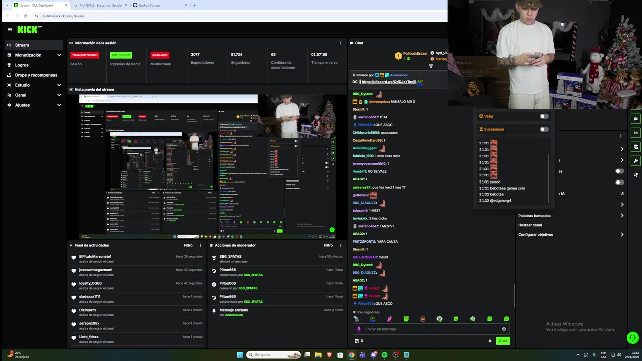Click the three-circles icon in right rail
Screen dimensions: 642x361
pyautogui.click(x=636, y=175)
